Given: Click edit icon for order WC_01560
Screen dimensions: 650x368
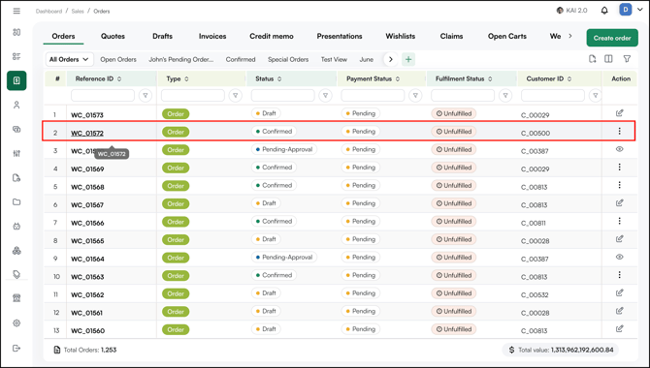Looking at the screenshot, I should [x=619, y=328].
